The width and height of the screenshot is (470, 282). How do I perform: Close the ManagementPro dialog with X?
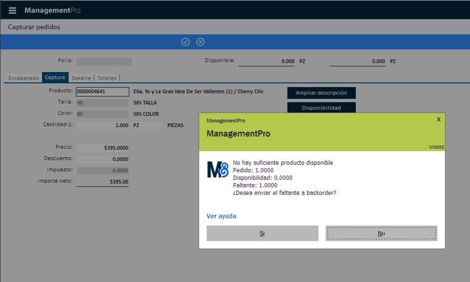point(438,120)
